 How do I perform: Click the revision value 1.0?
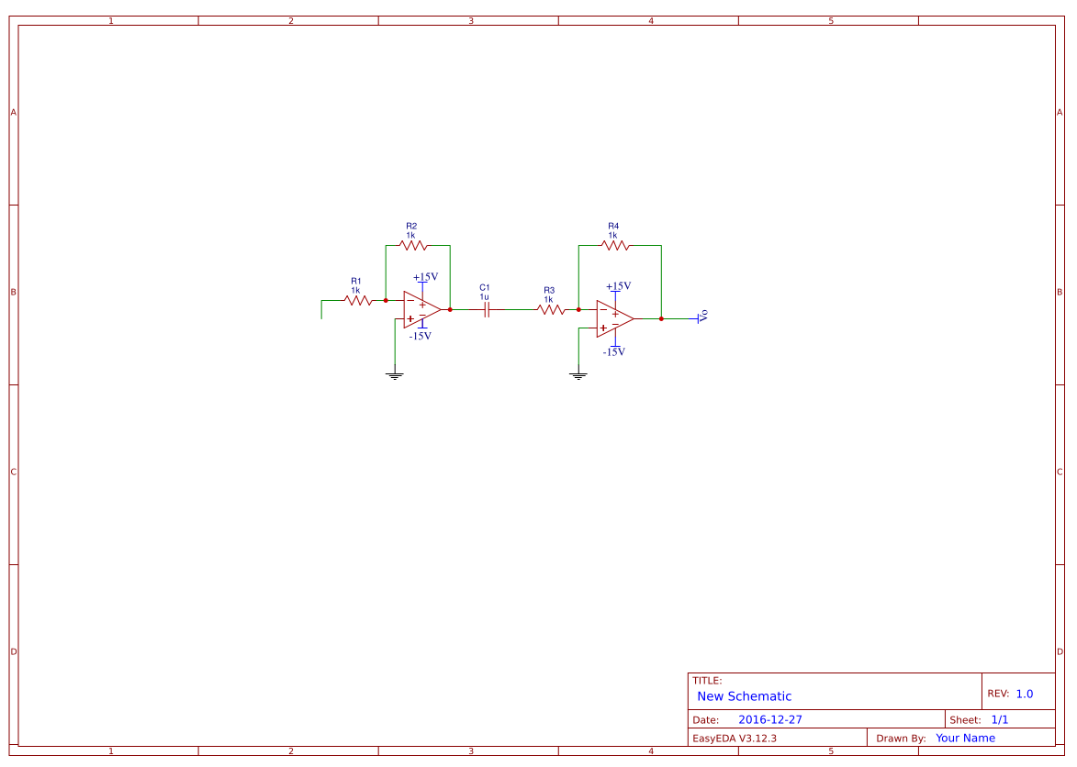(1024, 694)
